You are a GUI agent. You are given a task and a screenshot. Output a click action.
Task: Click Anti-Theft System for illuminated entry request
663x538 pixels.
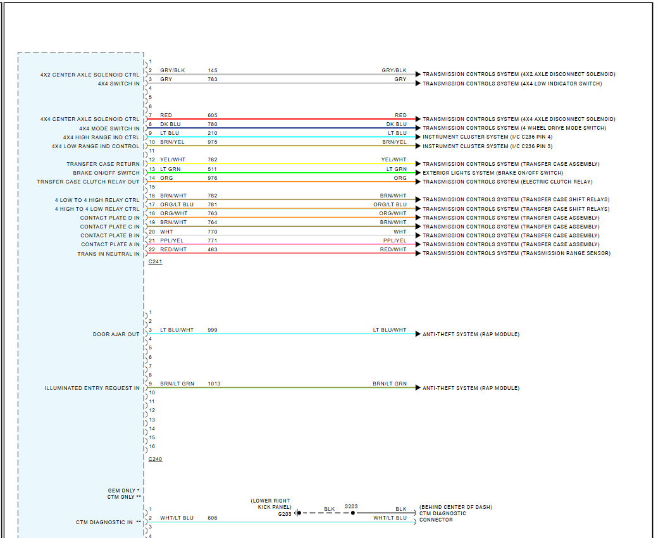point(471,388)
